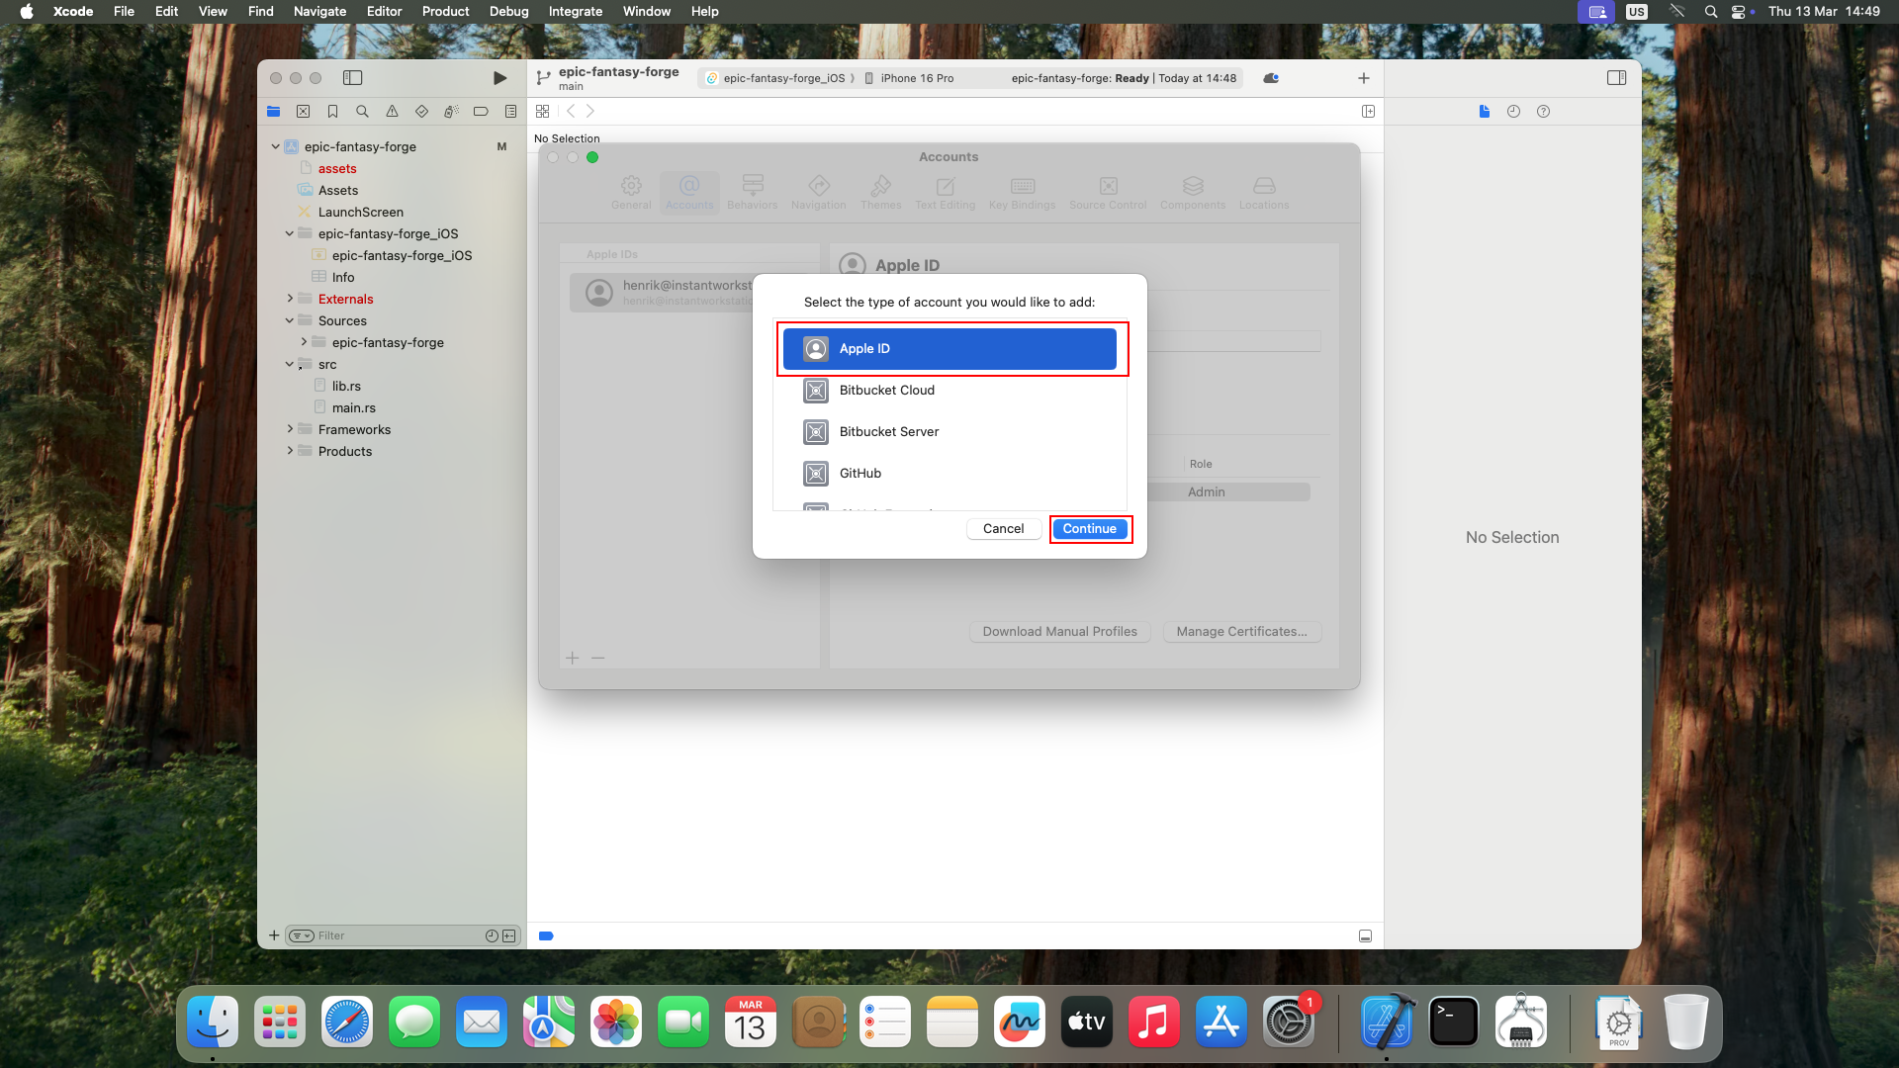Add a new file with plus button

[x=274, y=935]
